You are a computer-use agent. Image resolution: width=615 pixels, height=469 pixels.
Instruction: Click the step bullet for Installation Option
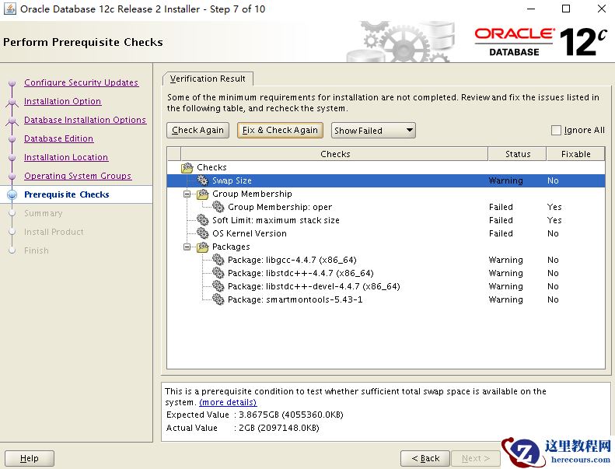[x=12, y=102]
